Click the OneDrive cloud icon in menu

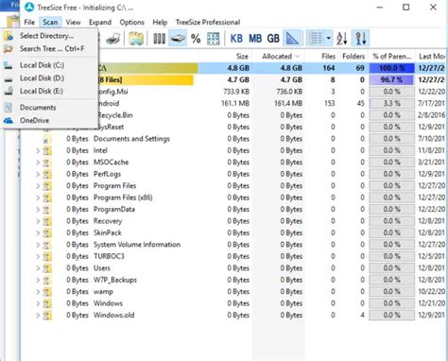(9, 120)
